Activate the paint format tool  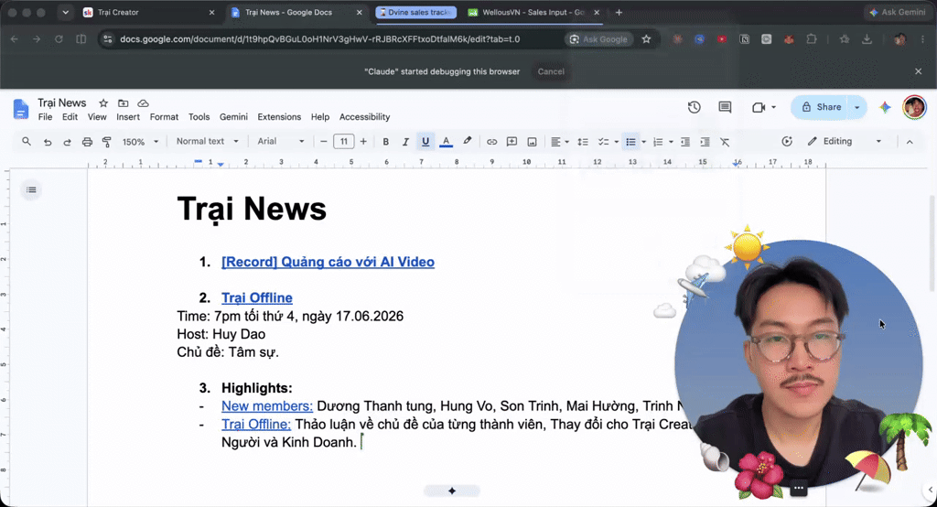(x=107, y=142)
